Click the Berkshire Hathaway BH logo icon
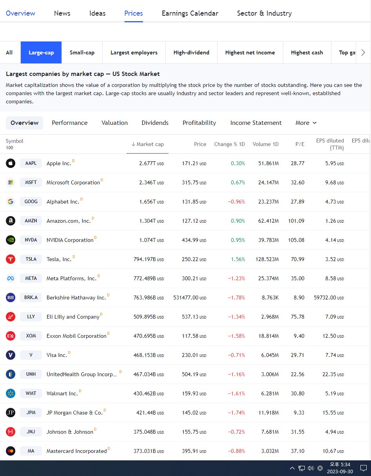 pos(11,297)
